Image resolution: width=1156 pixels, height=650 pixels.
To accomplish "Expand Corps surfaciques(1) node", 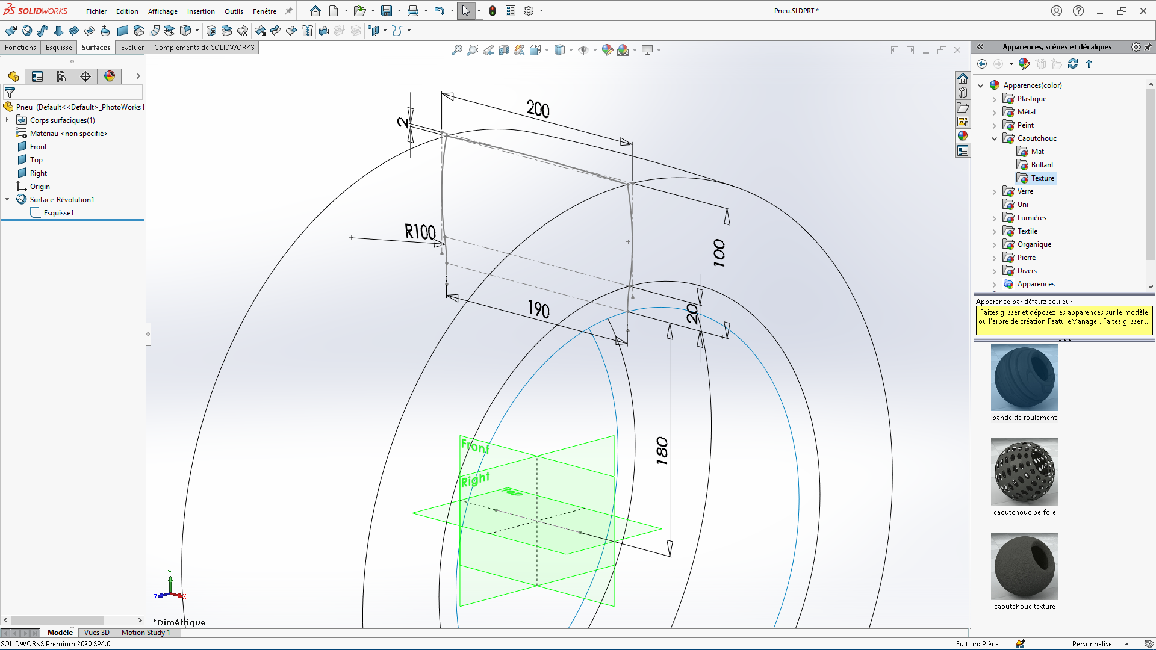I will 7,120.
